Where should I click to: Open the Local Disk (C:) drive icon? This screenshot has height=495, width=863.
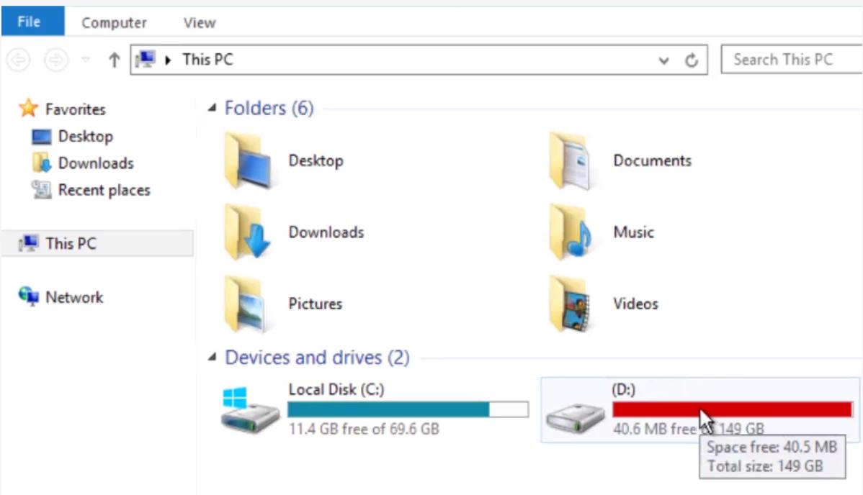pyautogui.click(x=250, y=410)
